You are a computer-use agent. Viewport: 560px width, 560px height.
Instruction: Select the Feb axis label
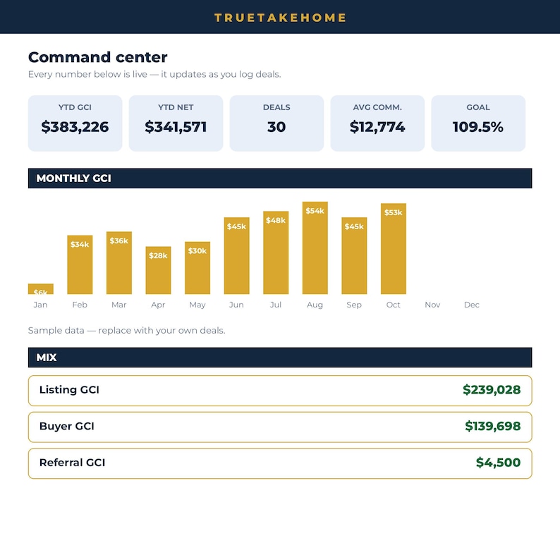click(80, 305)
